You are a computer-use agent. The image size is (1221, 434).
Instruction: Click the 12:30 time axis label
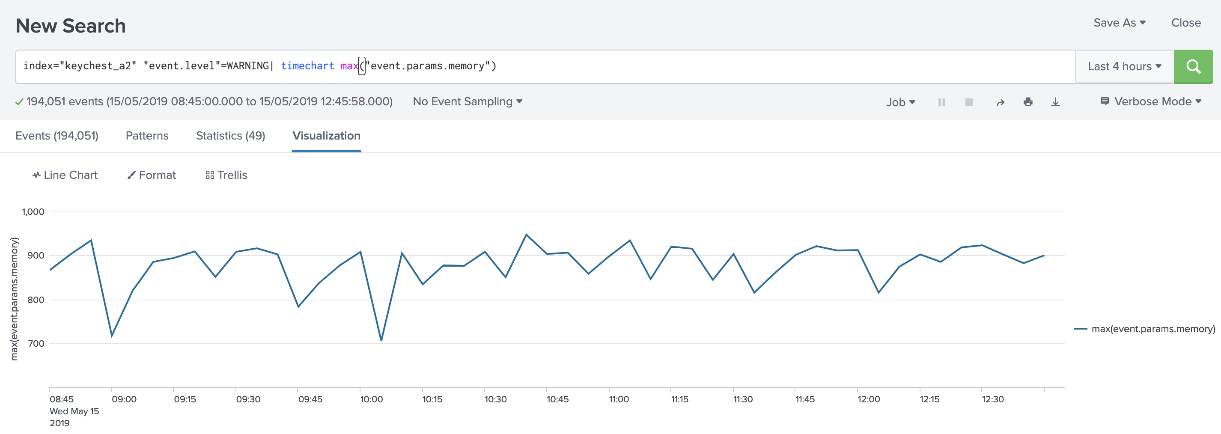click(992, 399)
